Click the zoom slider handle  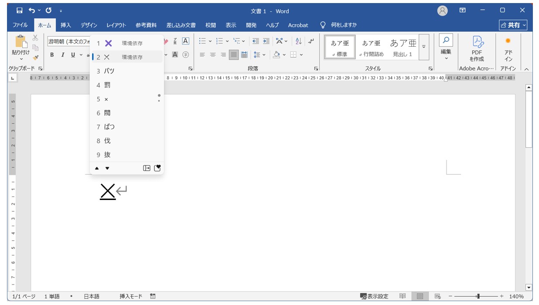[x=478, y=296]
